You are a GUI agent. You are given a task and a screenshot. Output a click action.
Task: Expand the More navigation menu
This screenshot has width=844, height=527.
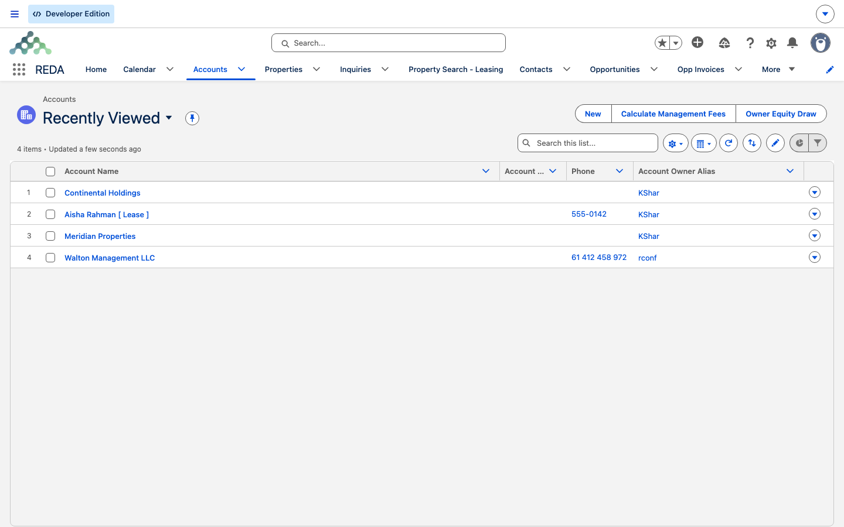(778, 69)
